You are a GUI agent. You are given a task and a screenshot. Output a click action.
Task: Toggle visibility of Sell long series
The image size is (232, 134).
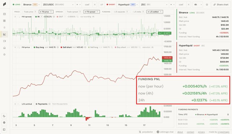click(112, 47)
